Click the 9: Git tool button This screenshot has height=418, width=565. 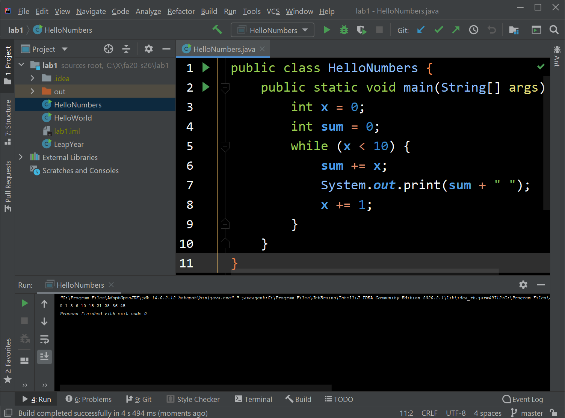click(139, 399)
